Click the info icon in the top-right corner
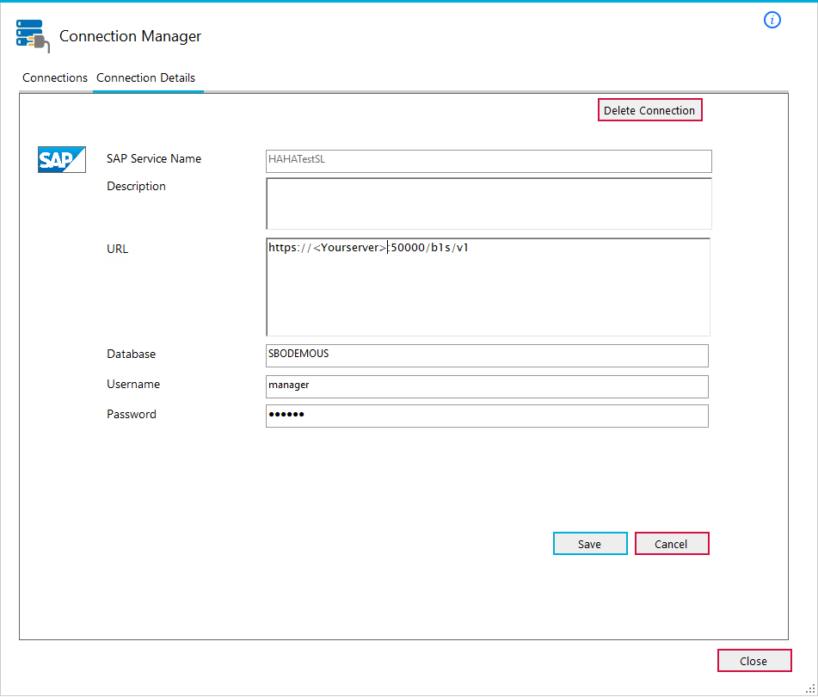The image size is (818, 697). click(772, 21)
